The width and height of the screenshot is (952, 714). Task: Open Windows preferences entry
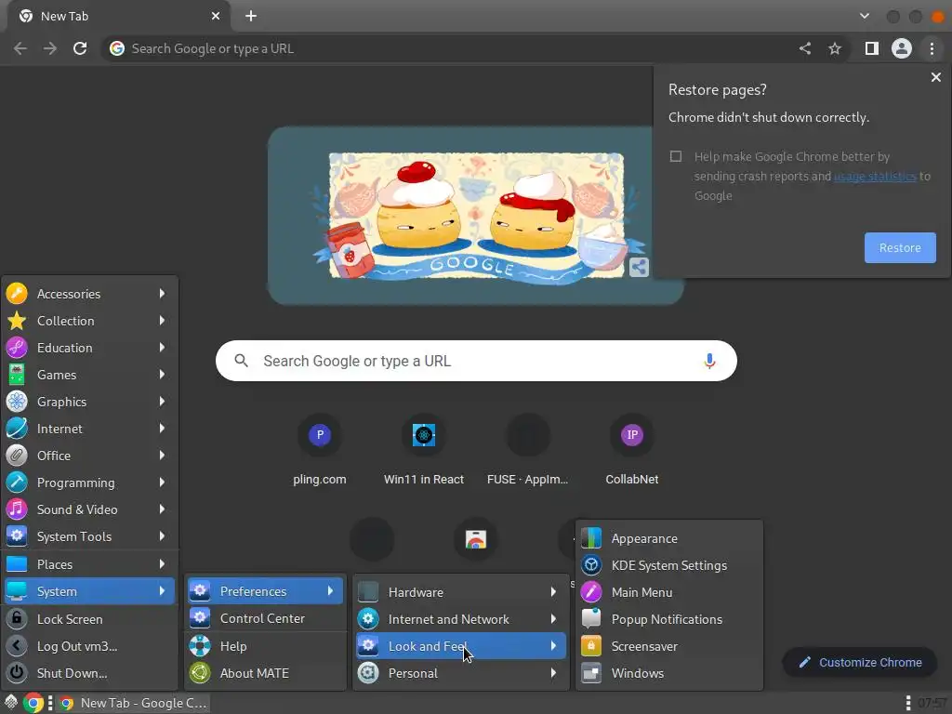click(x=669, y=673)
